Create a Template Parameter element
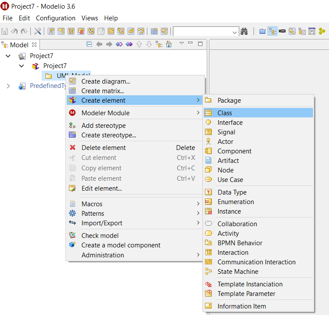The image size is (329, 315). 258,294
